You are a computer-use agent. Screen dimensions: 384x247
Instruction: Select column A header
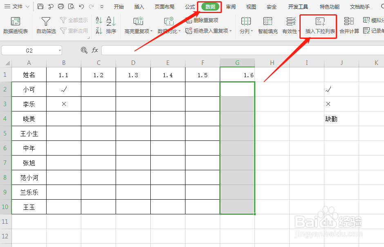point(29,63)
